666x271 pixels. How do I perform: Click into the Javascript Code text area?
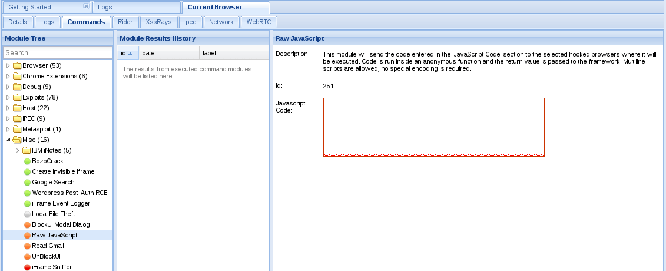(x=433, y=127)
